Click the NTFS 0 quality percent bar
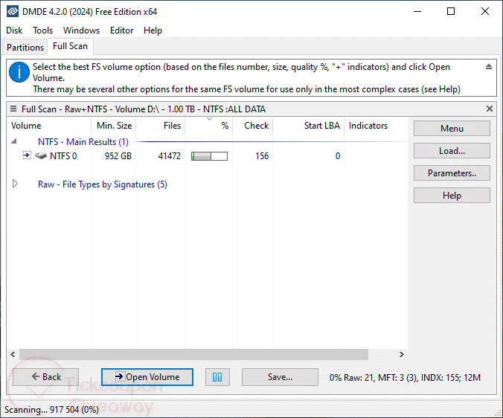The height and width of the screenshot is (418, 503). [x=210, y=156]
